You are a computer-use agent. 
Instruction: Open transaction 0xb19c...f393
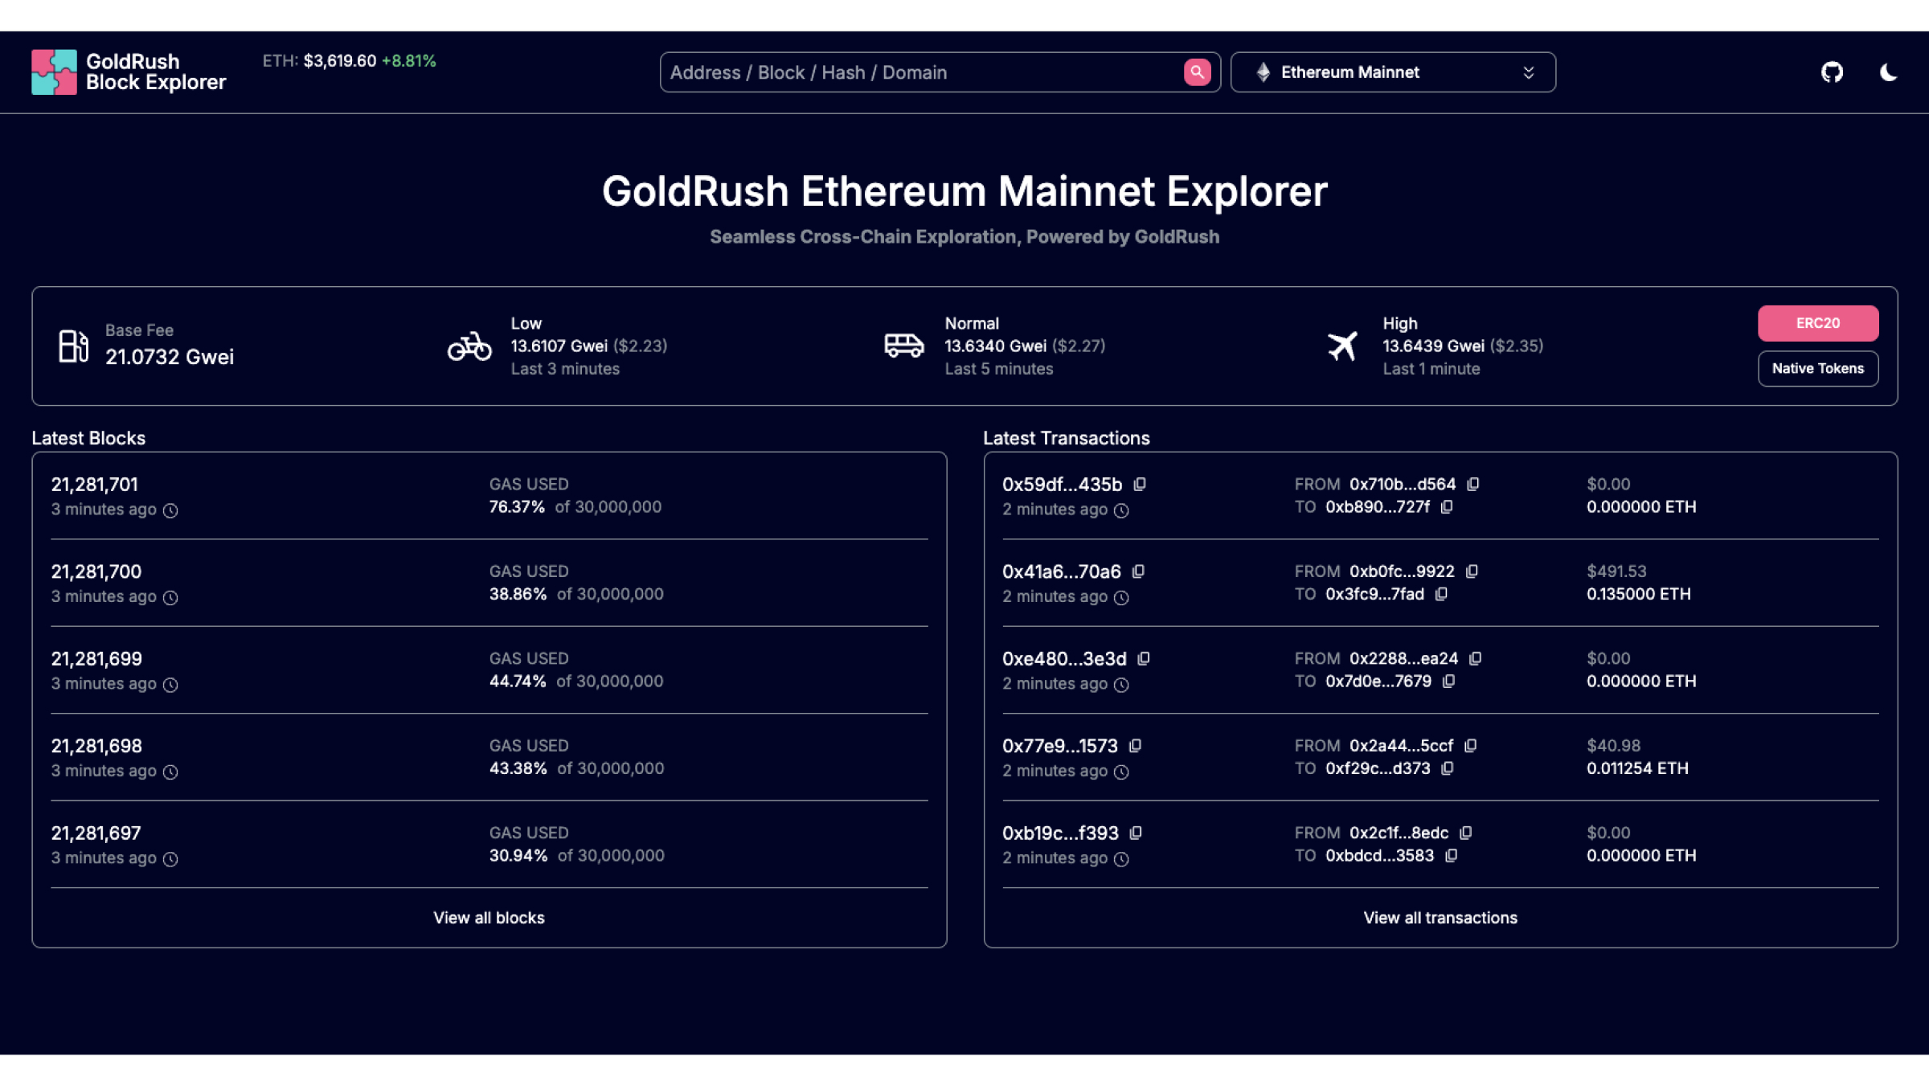coord(1060,833)
